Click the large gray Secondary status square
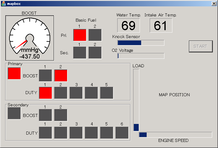 point(14,113)
